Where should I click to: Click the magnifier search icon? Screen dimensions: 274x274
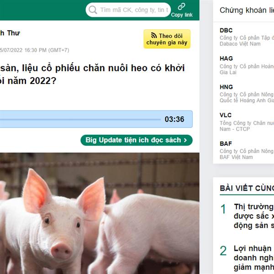pyautogui.click(x=93, y=10)
